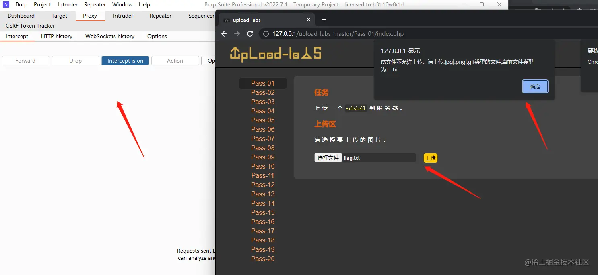This screenshot has width=598, height=275.
Task: Click the webshell code text
Action: (x=356, y=108)
